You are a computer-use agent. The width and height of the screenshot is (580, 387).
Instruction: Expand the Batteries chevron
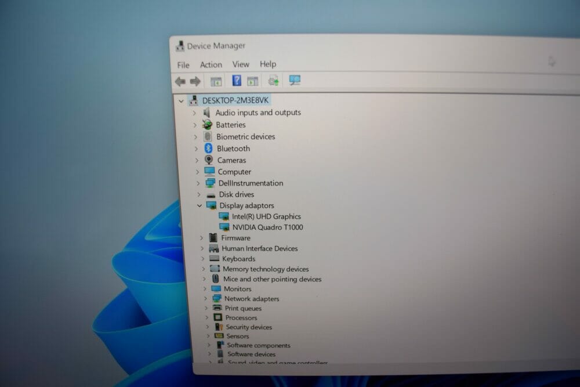click(x=195, y=125)
